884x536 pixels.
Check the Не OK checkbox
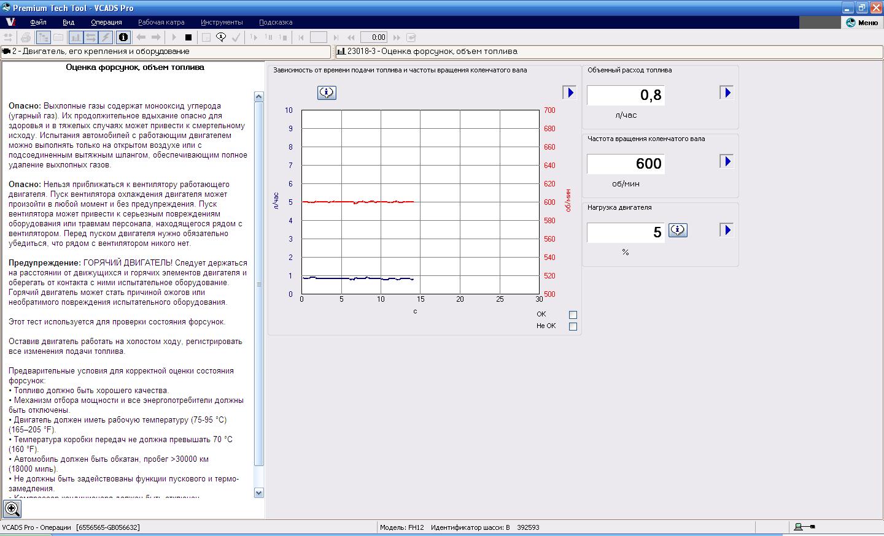(573, 326)
